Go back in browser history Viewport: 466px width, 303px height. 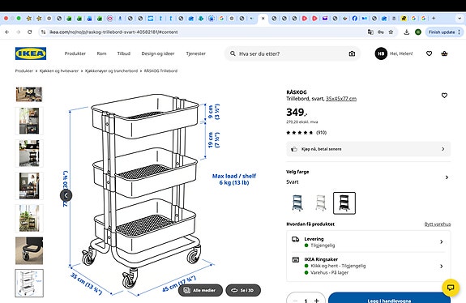pos(7,32)
